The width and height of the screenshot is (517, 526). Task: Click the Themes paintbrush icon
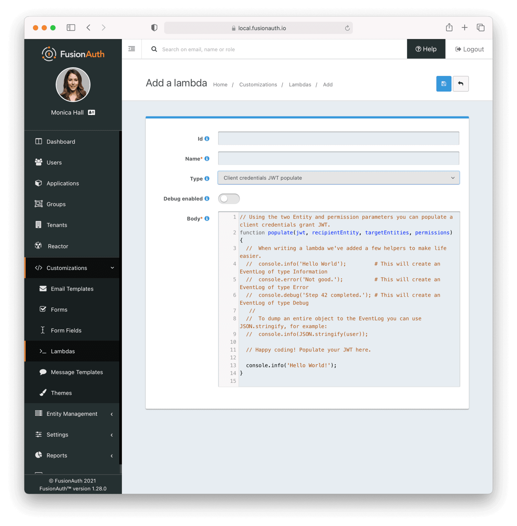[43, 392]
